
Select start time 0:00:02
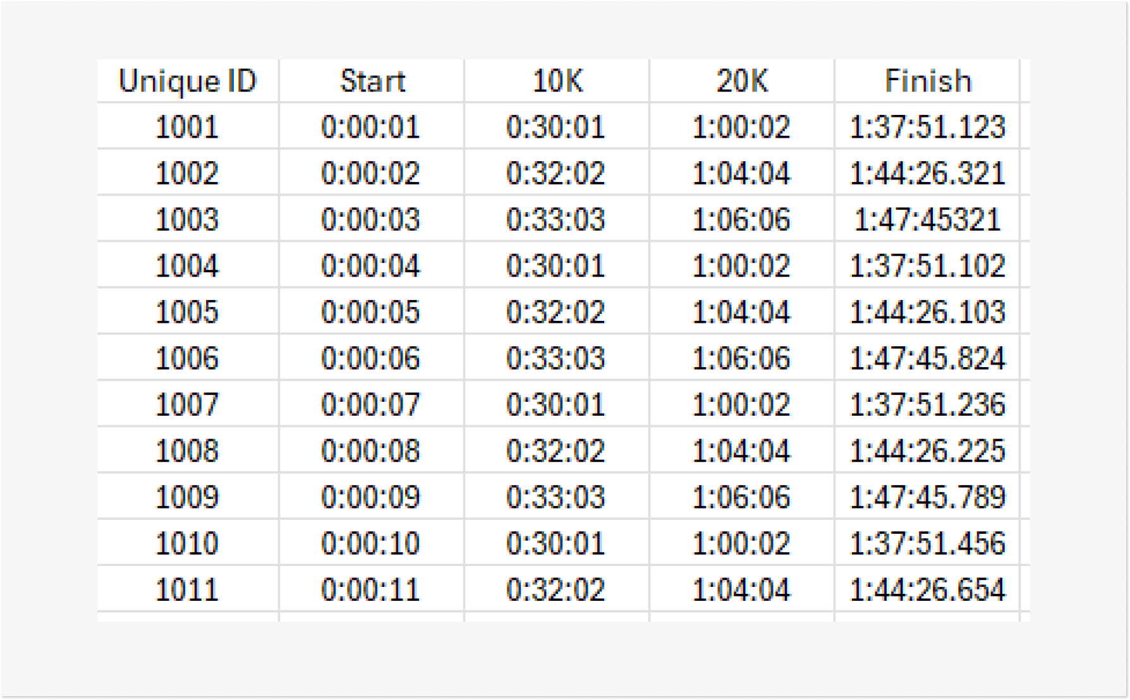[372, 172]
